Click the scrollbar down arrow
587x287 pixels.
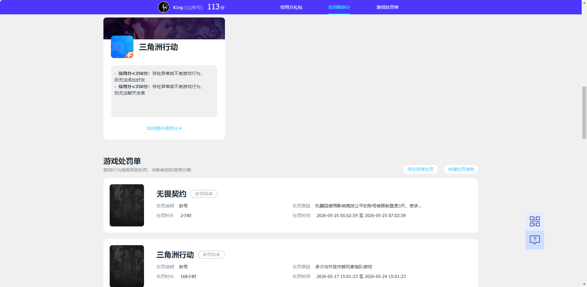584,285
